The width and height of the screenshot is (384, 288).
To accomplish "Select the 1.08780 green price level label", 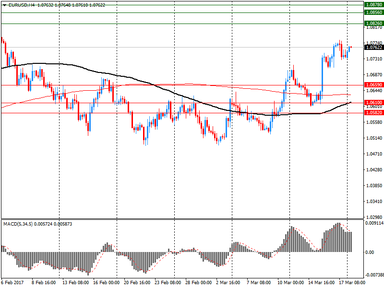I will [374, 5].
